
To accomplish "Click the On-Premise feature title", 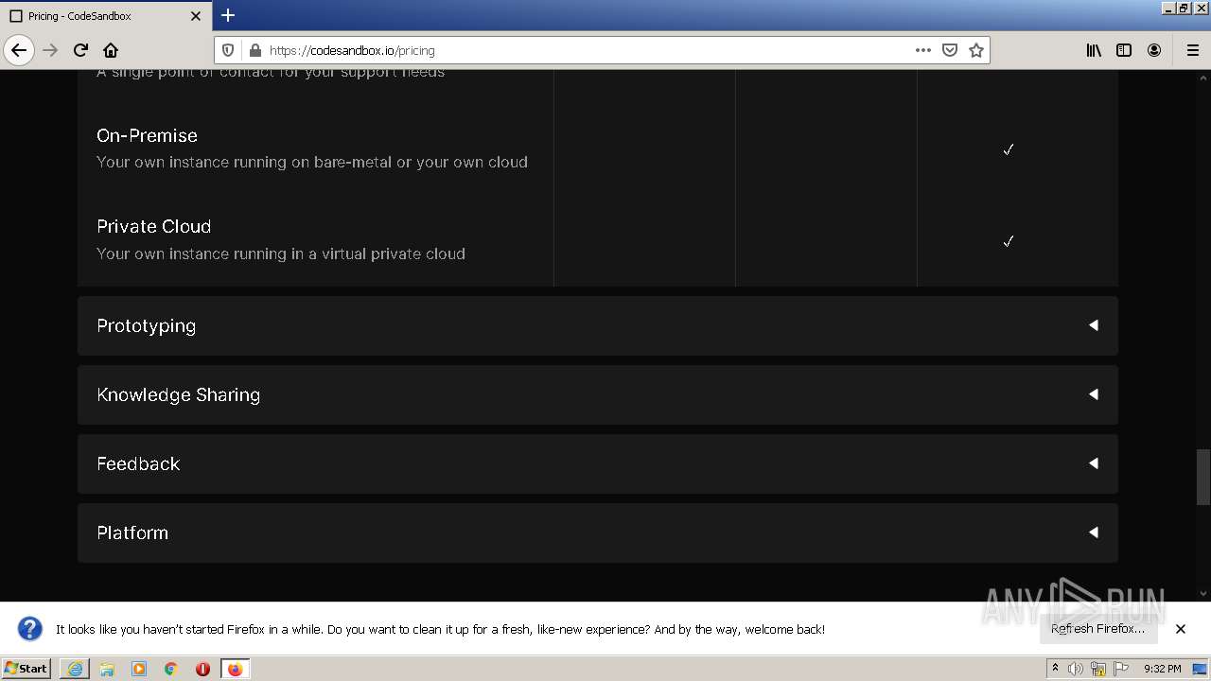I will point(147,135).
